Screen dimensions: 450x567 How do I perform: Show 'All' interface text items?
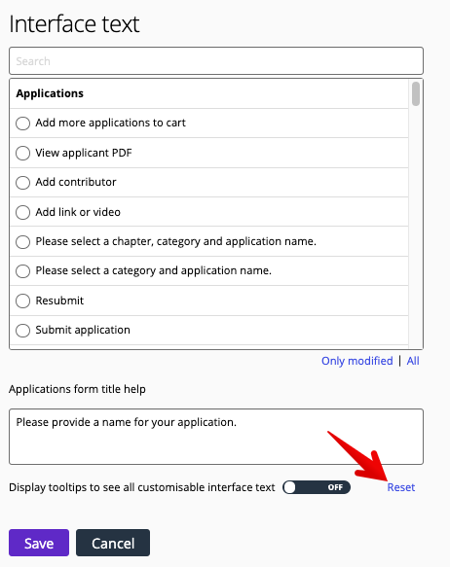point(413,361)
